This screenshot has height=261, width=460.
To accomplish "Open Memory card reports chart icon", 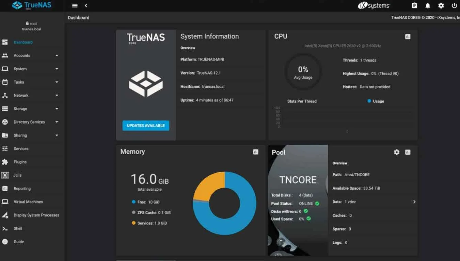I will point(256,152).
